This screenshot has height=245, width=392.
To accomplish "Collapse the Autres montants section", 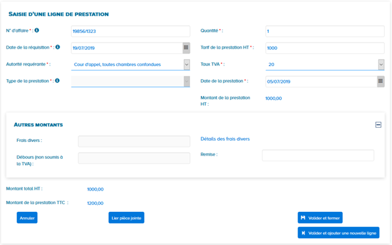I will (x=378, y=124).
